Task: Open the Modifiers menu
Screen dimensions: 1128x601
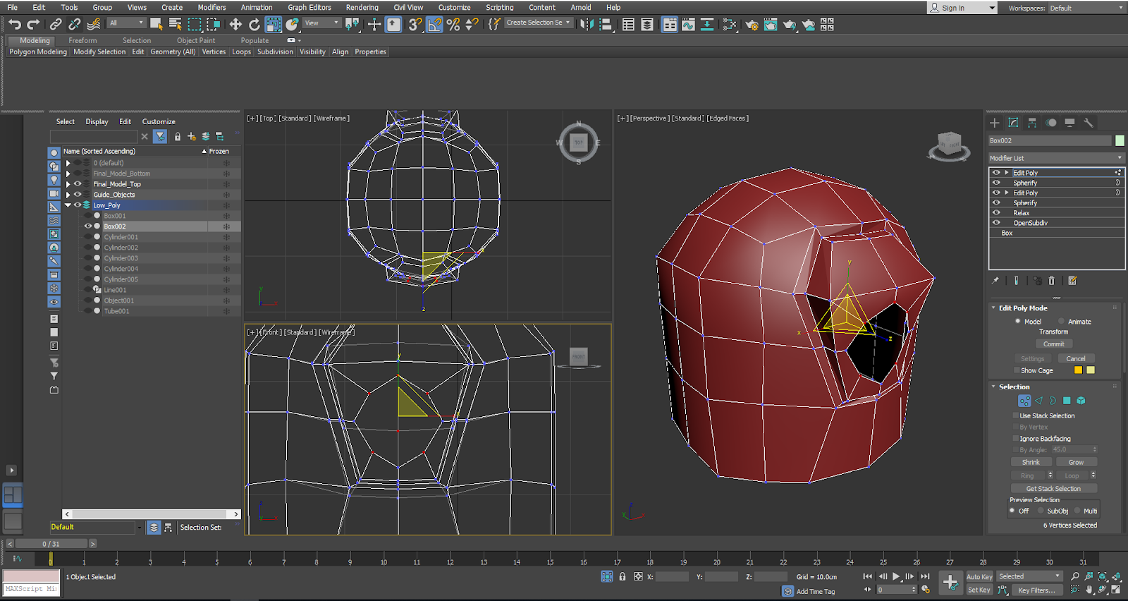Action: (211, 7)
